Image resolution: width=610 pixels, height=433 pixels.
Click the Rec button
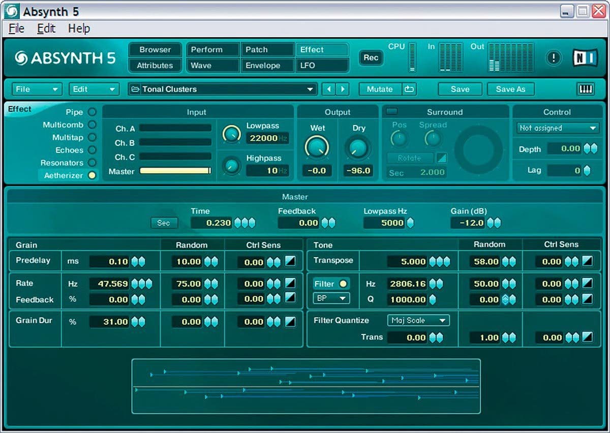[371, 57]
